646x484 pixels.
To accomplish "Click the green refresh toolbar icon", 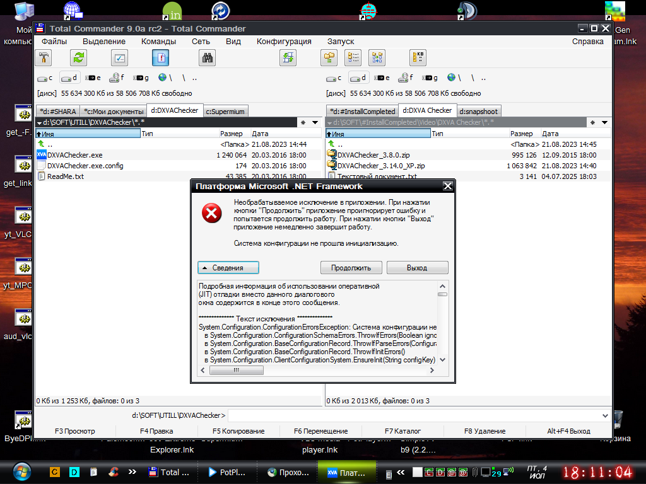I will point(78,57).
